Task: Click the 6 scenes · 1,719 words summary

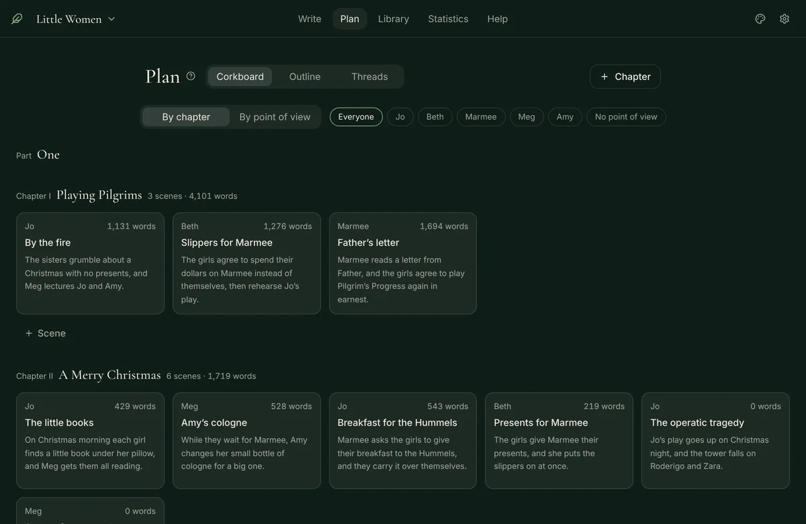Action: (x=212, y=376)
